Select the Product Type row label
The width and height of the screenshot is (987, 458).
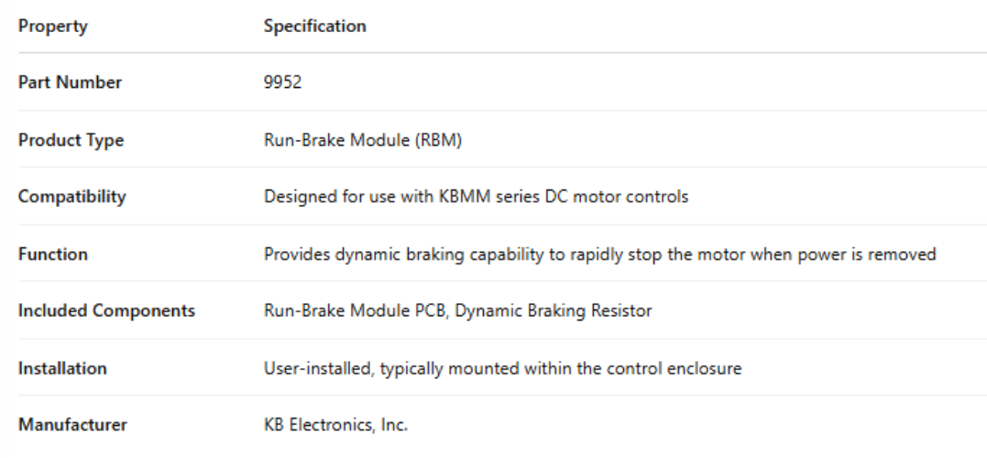(x=71, y=140)
